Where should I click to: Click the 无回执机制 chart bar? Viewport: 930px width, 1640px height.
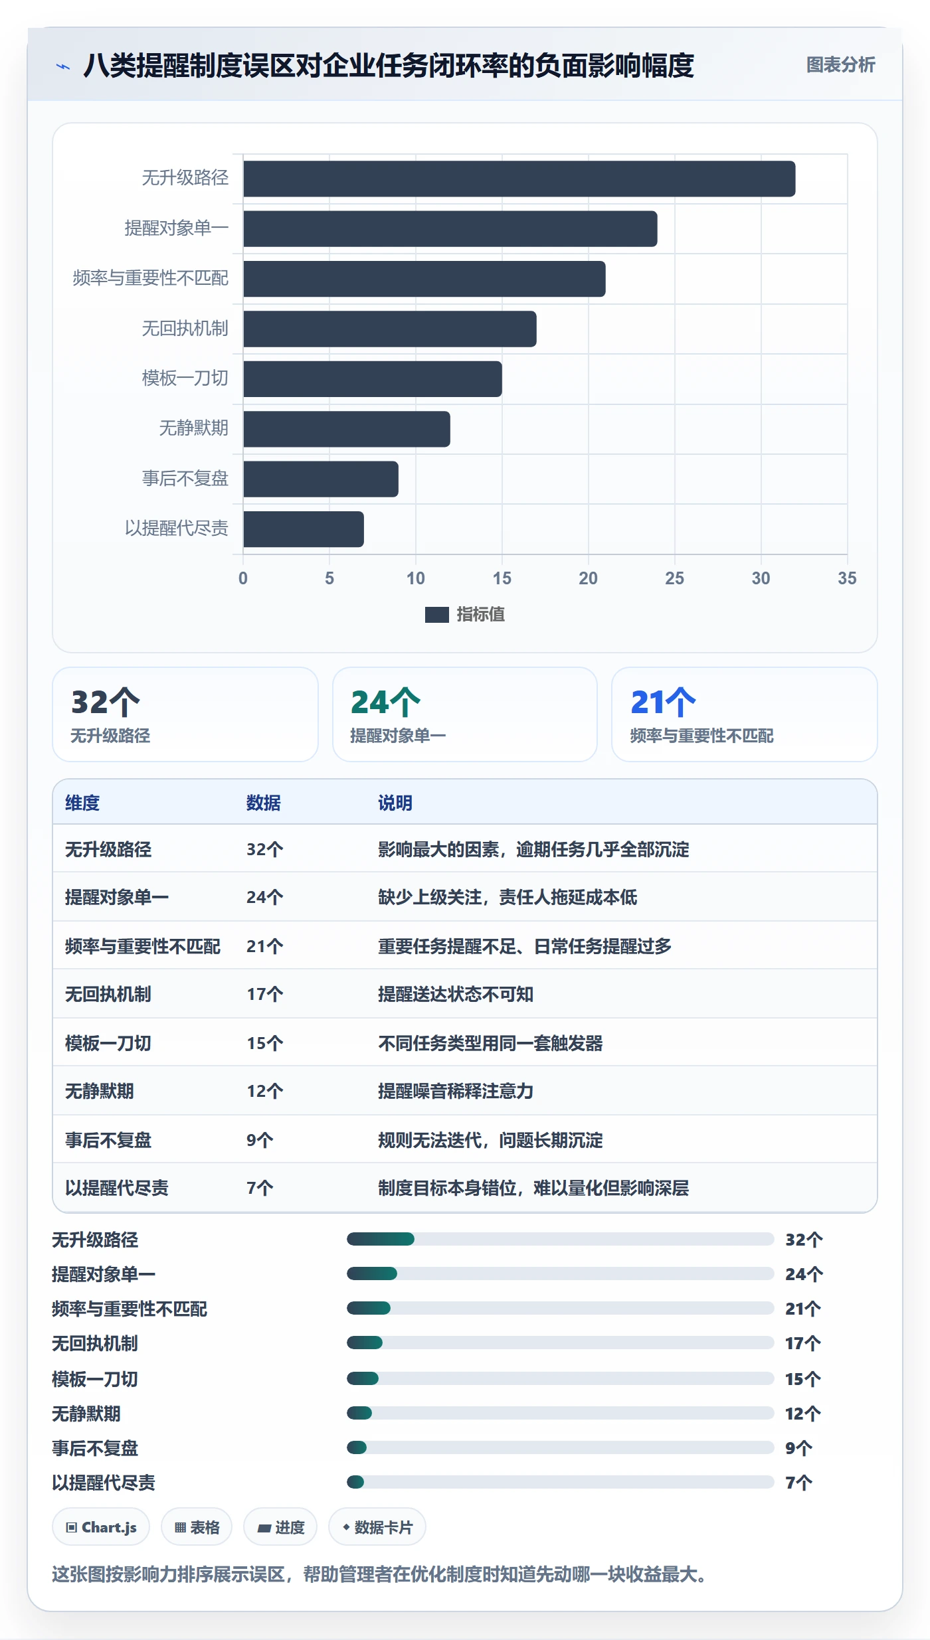coord(389,329)
